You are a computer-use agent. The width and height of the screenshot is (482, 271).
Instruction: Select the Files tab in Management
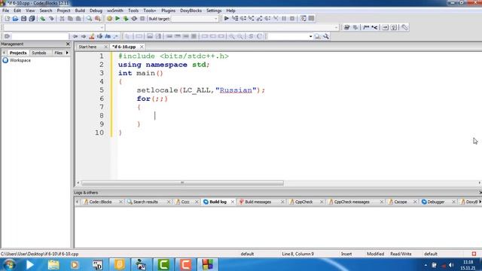tap(59, 53)
